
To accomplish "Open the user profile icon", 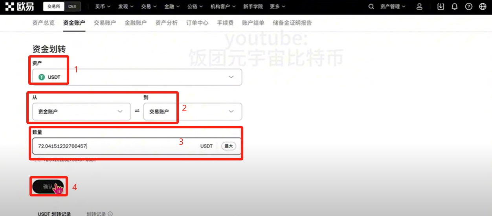I will pos(419,7).
